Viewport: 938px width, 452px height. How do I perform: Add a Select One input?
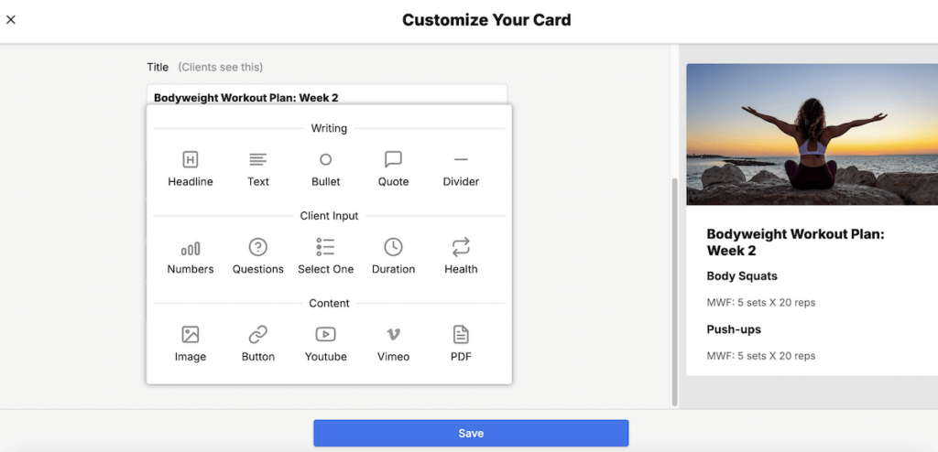click(325, 256)
